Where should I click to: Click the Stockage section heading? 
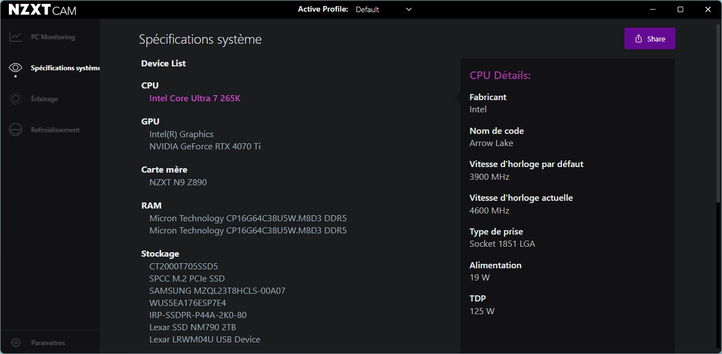(x=160, y=254)
